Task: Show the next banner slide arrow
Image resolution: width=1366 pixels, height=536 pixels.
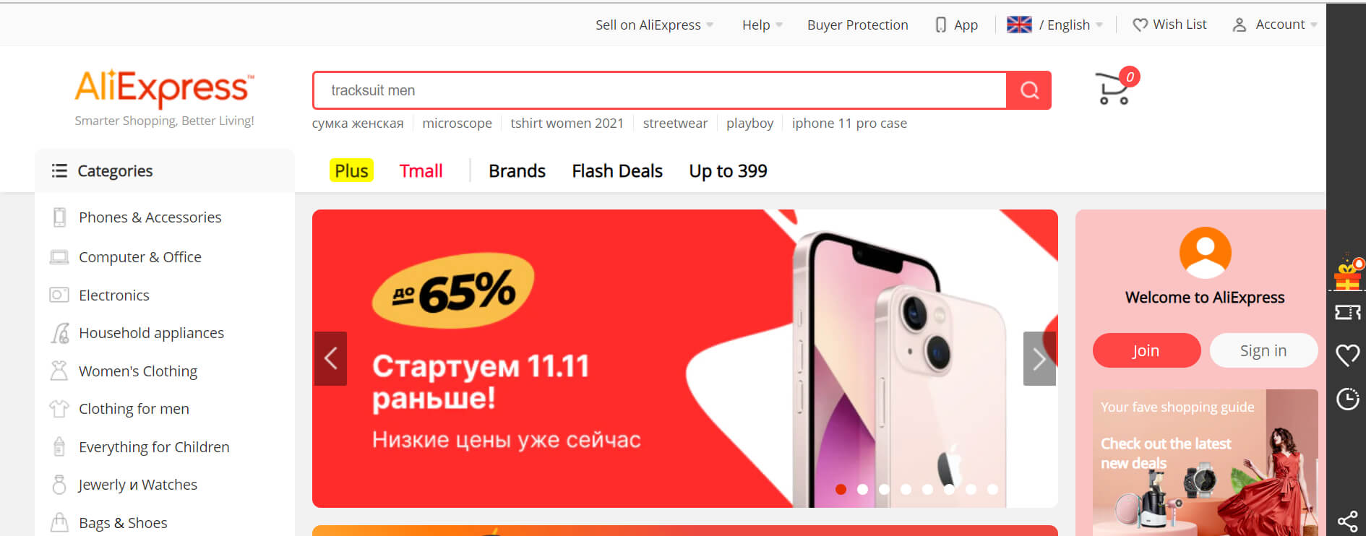Action: (1039, 358)
